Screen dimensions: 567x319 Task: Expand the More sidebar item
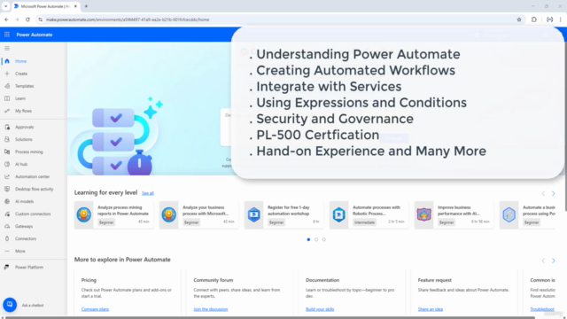pos(19,251)
